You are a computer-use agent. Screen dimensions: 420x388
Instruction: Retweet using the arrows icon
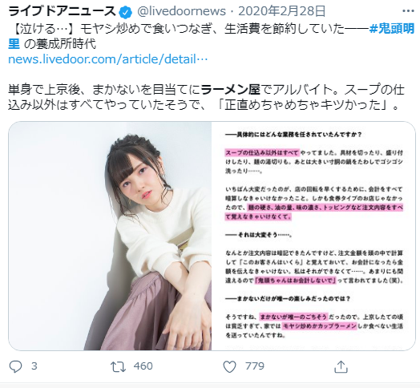[118, 366]
